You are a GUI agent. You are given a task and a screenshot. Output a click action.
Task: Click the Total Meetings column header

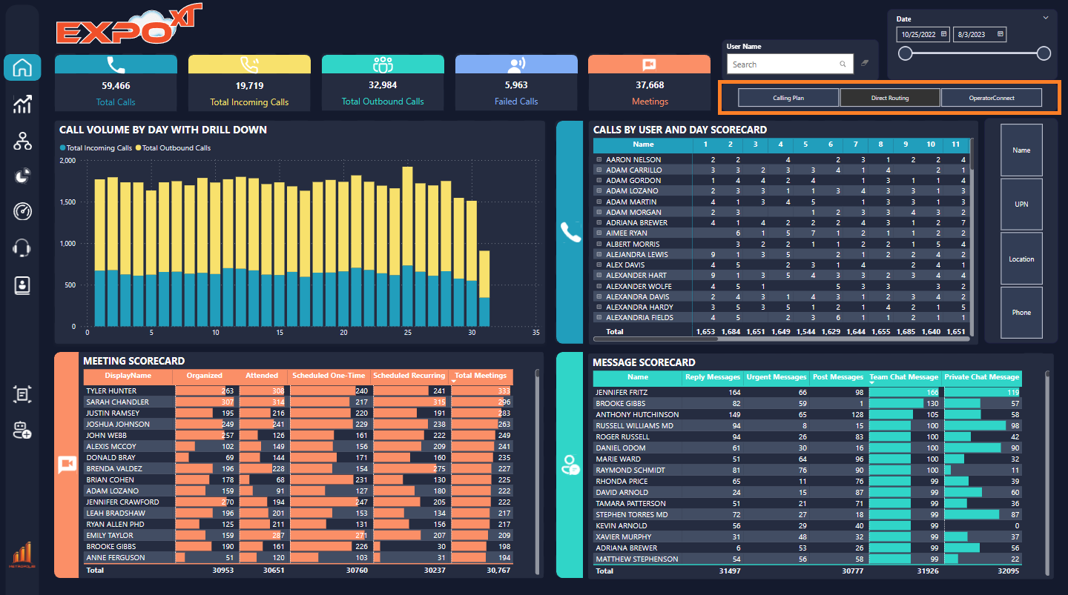(x=481, y=376)
